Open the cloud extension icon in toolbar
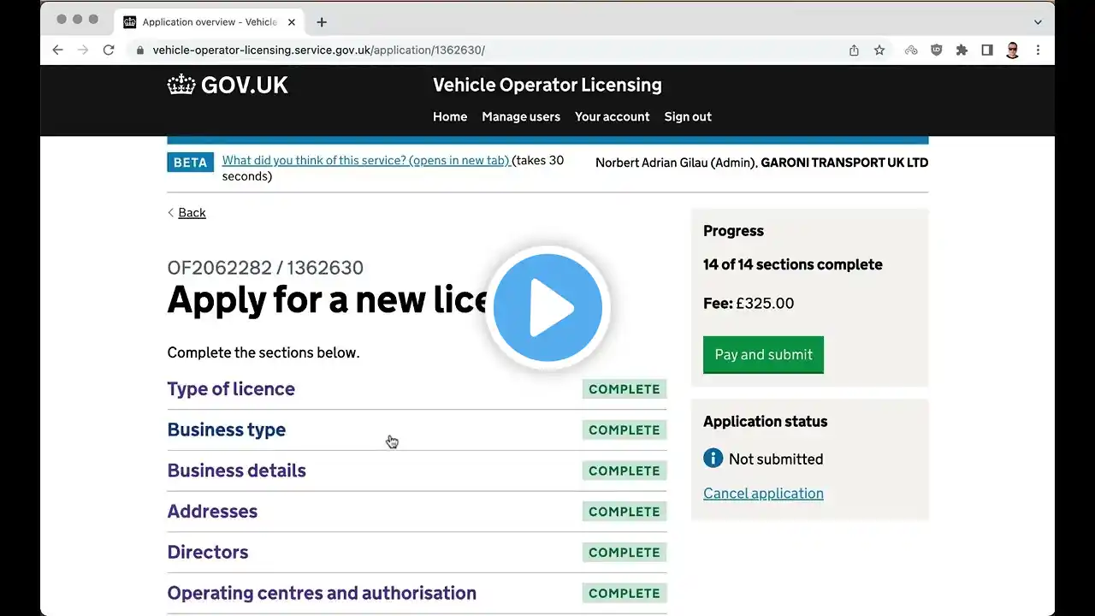Image resolution: width=1095 pixels, height=616 pixels. [911, 50]
